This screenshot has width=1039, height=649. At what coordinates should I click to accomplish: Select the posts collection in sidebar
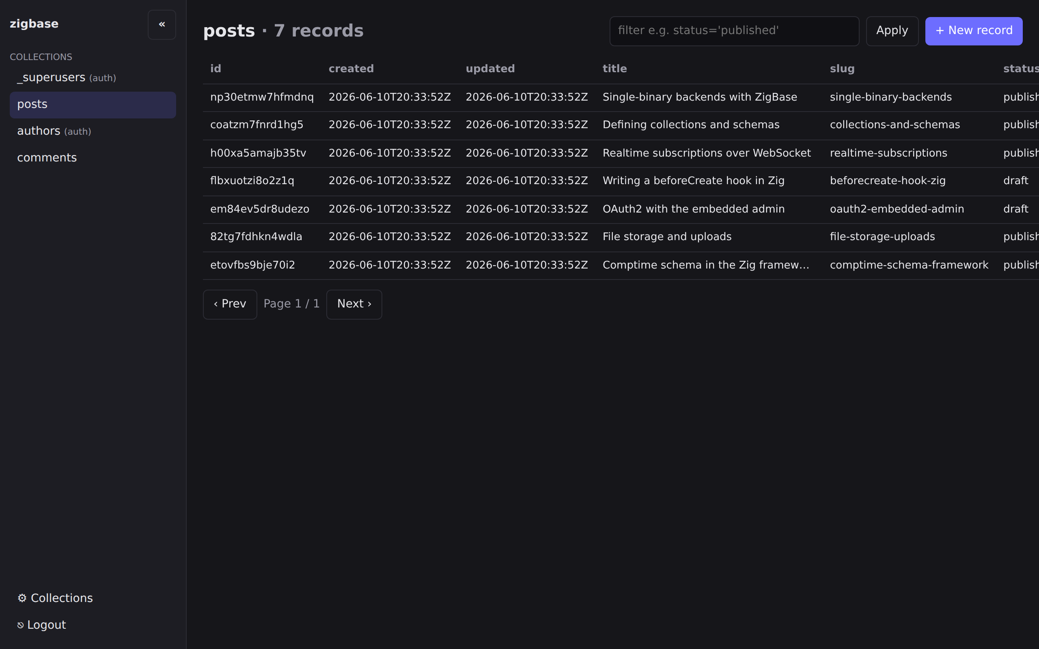93,104
